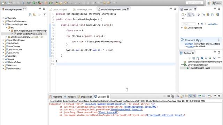Click the New Java Class green icon

(50, 3)
